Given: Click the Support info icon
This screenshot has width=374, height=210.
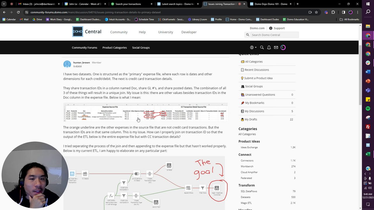Looking at the screenshot, I should click(x=271, y=28).
